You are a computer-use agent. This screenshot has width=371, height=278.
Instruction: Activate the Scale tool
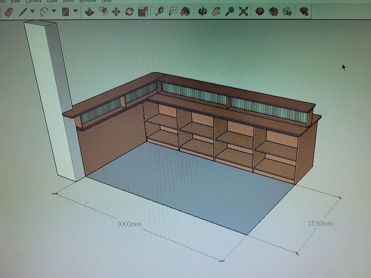pos(143,12)
